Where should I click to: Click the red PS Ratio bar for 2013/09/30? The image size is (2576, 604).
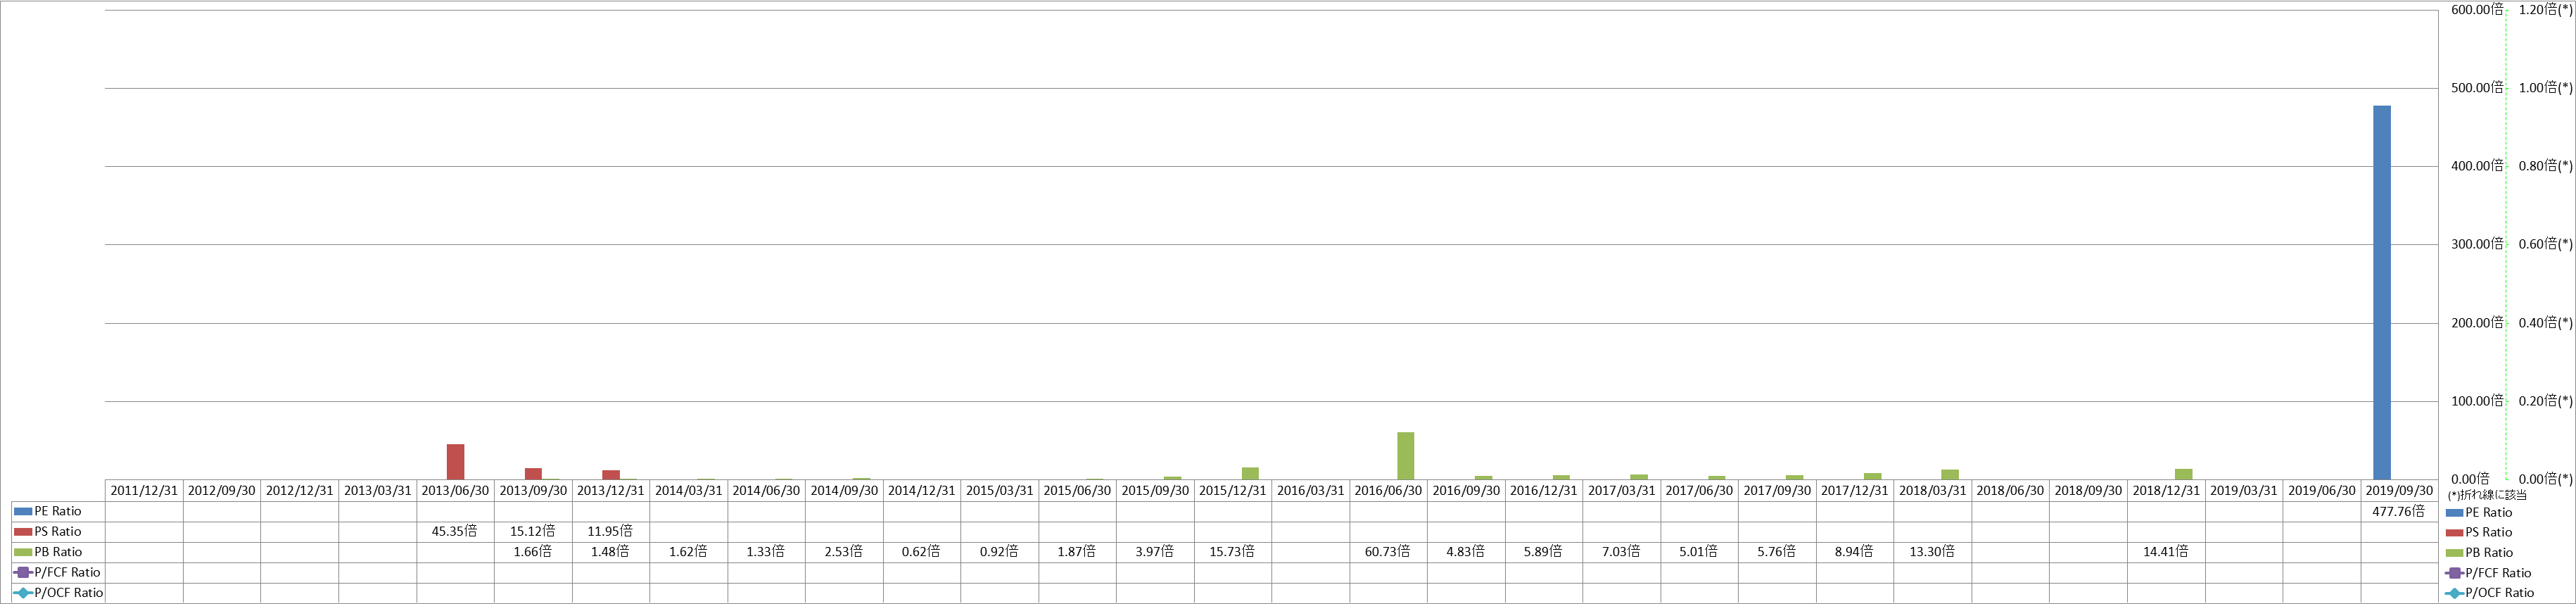[533, 473]
